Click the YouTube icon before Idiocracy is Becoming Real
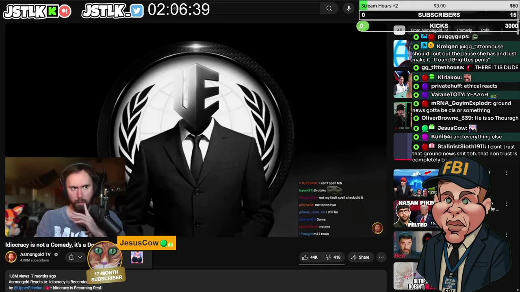This screenshot has width=520, height=292. [x=48, y=288]
